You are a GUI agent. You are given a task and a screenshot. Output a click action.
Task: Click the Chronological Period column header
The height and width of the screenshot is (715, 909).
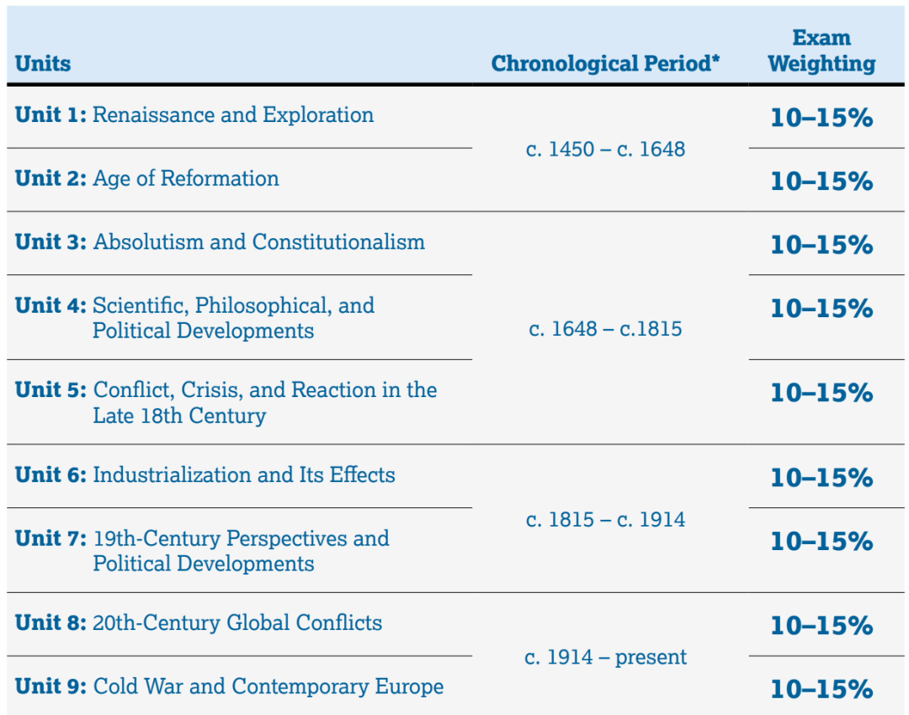pyautogui.click(x=605, y=63)
